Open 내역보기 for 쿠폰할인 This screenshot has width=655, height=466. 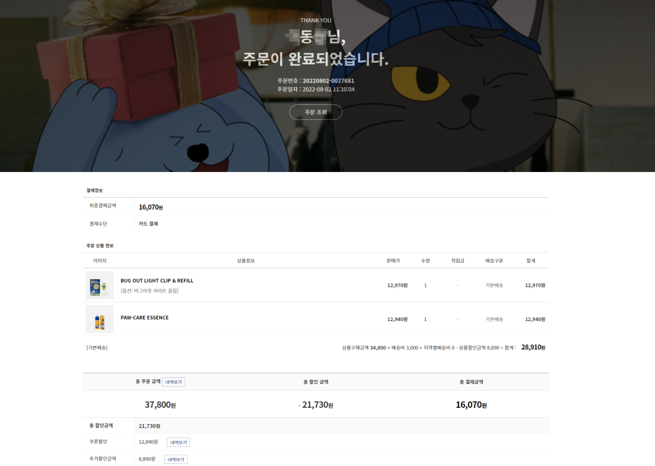178,442
